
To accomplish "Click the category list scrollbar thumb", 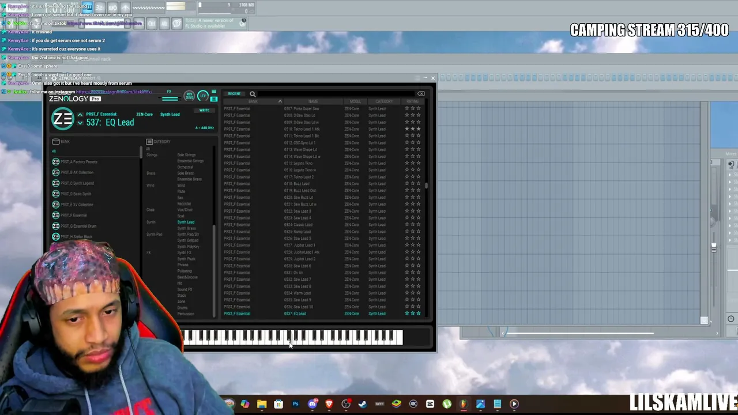I will (x=214, y=271).
